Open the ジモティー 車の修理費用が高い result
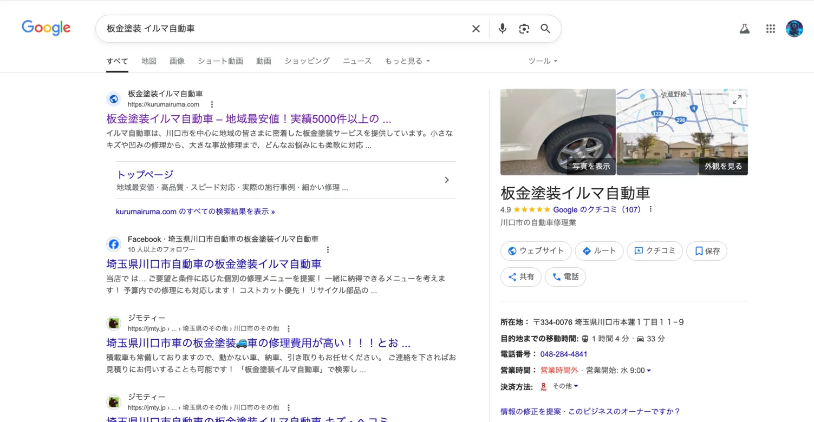This screenshot has width=814, height=422. click(x=258, y=343)
